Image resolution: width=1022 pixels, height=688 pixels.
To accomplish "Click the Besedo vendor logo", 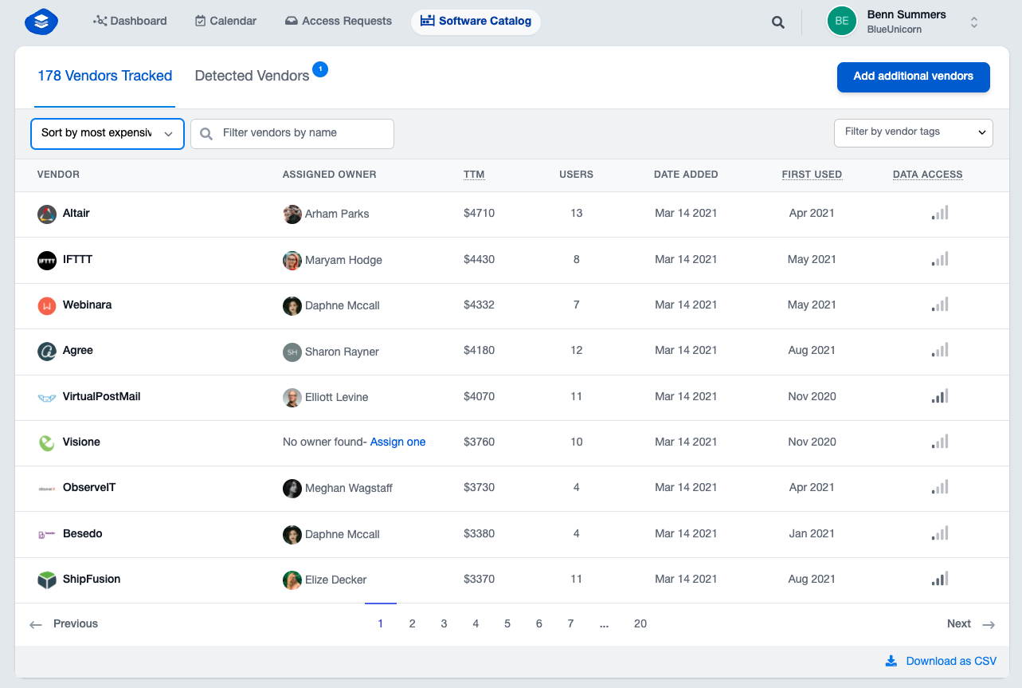I will [x=47, y=534].
